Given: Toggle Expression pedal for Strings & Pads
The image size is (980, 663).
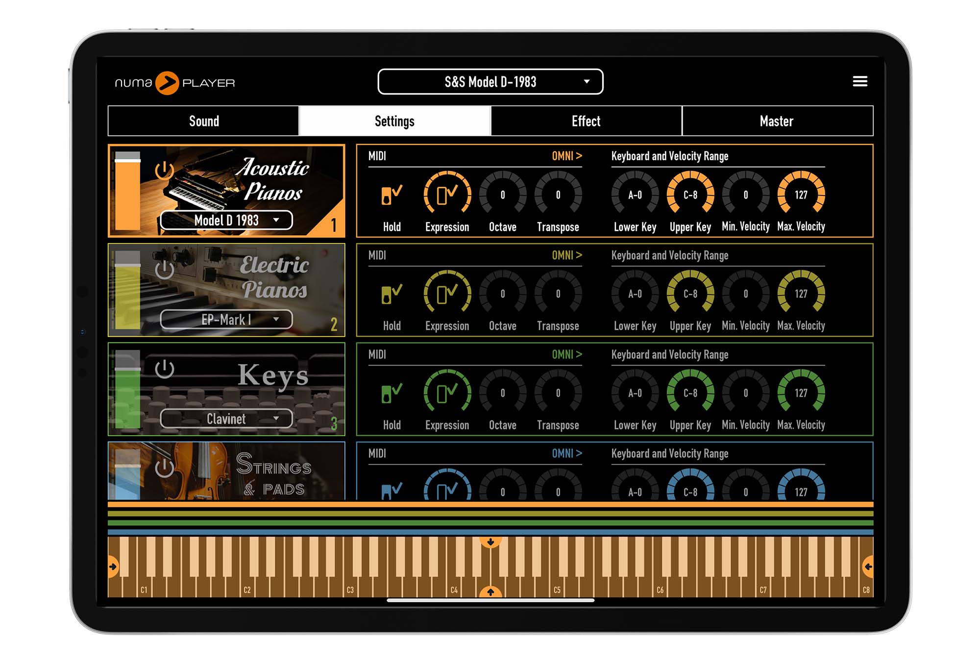Looking at the screenshot, I should pos(447,485).
